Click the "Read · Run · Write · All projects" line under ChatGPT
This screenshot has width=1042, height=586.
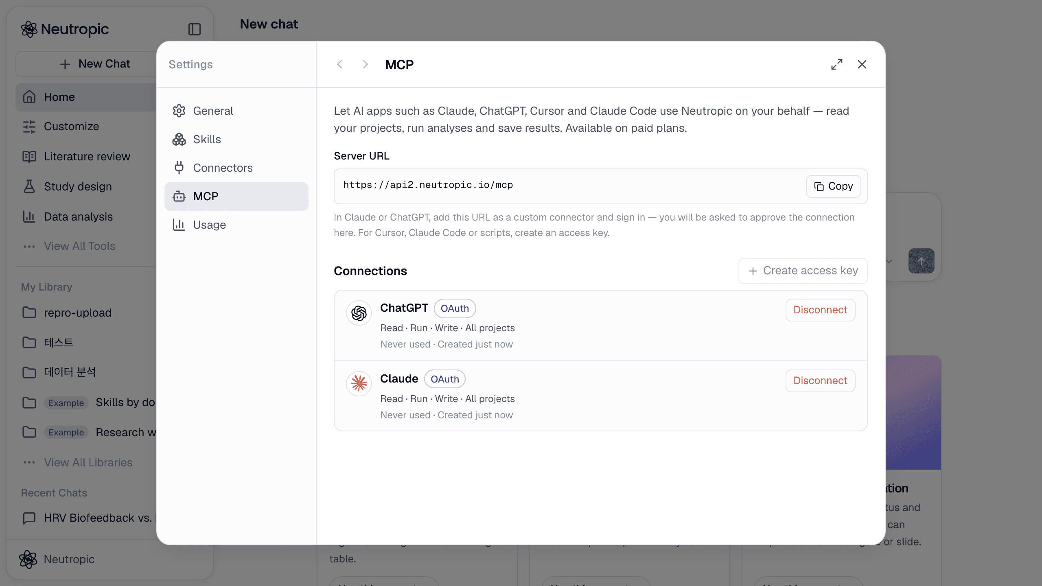coord(447,328)
